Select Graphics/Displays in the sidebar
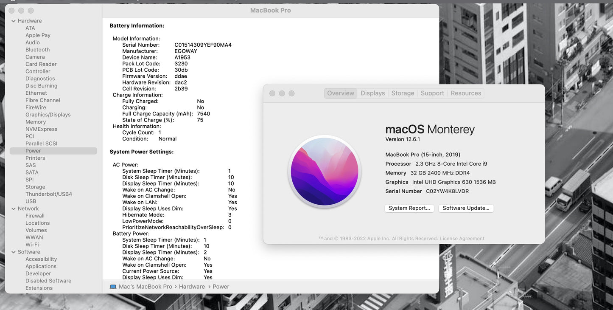Viewport: 613px width, 310px height. point(48,115)
